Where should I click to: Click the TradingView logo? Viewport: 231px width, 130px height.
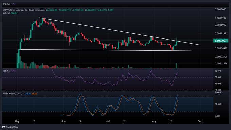(10, 127)
